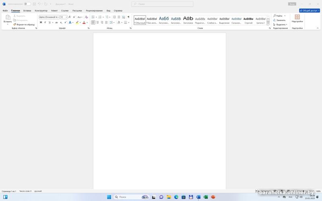Click the multilevel list icon

[x=107, y=17]
